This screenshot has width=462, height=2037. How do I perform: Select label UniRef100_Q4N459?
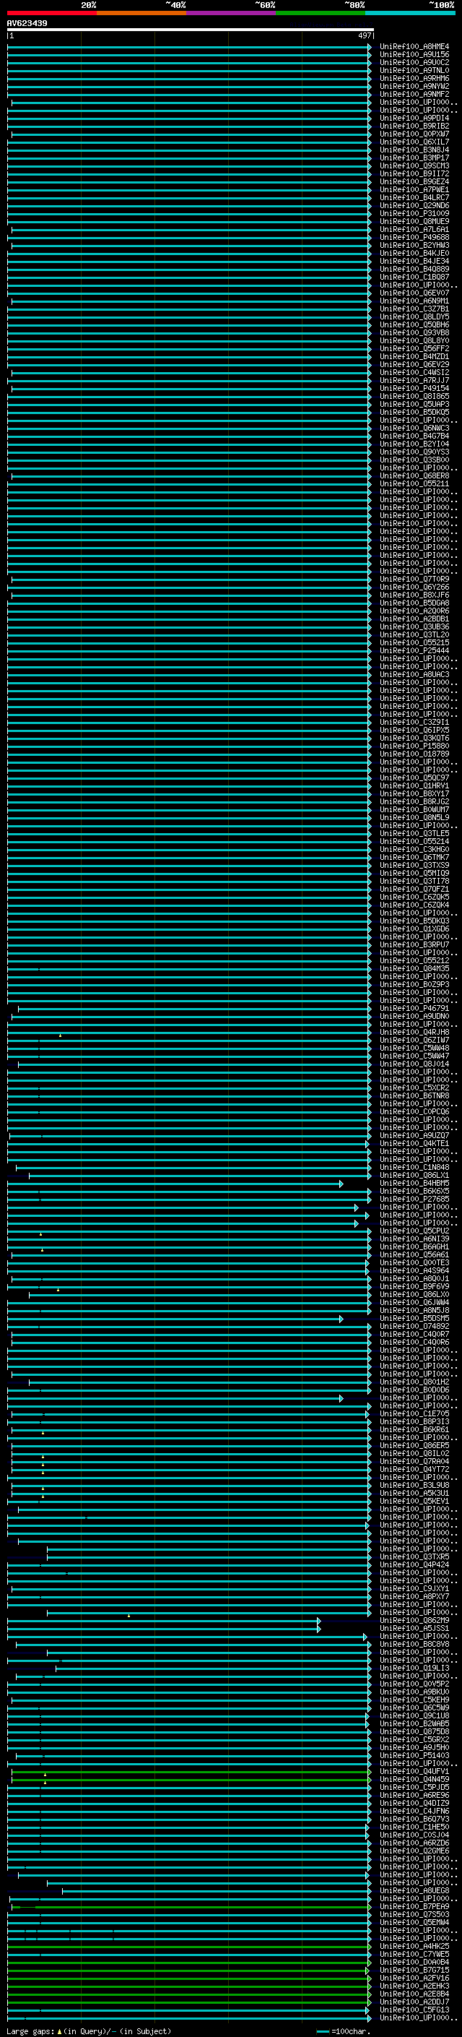(414, 1779)
